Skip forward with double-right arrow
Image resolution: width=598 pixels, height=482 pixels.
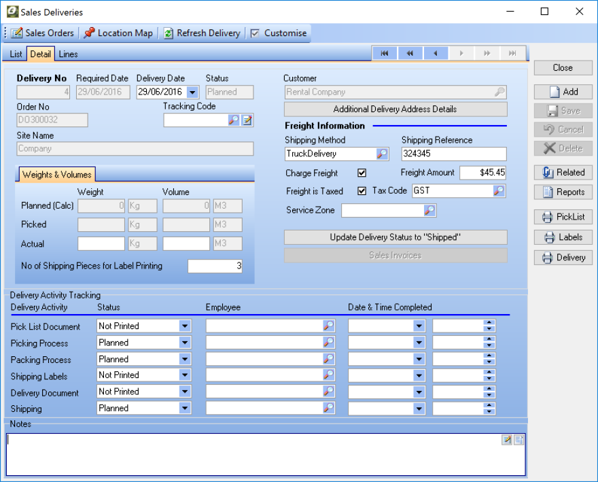tap(487, 54)
